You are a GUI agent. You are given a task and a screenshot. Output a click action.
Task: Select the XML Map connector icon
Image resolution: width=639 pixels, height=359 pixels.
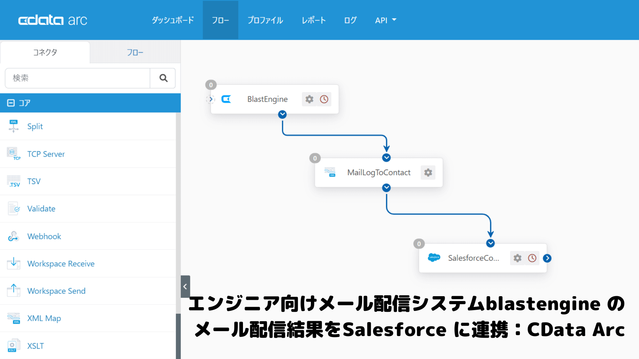pos(14,318)
